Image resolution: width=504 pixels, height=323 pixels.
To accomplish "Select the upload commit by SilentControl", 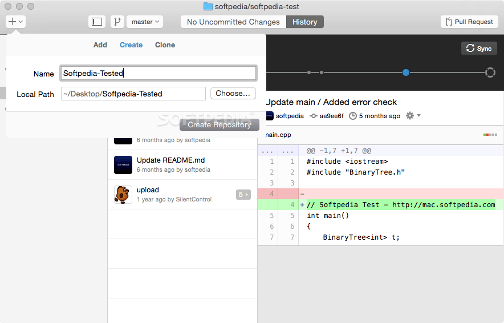I will click(x=182, y=195).
